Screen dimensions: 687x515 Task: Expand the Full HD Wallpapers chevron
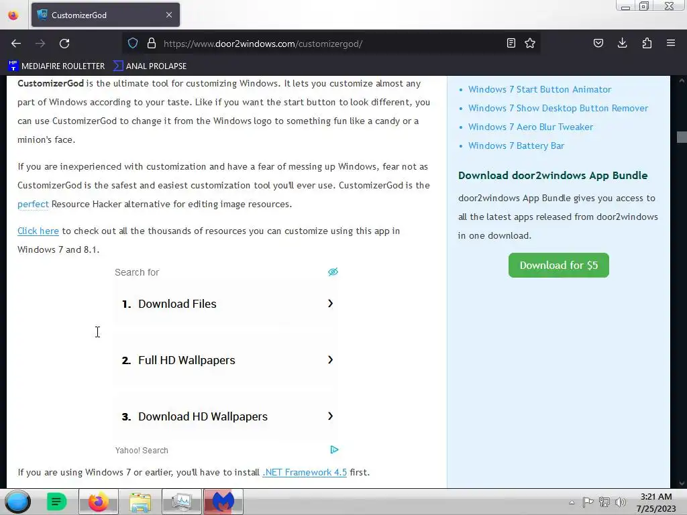(330, 359)
